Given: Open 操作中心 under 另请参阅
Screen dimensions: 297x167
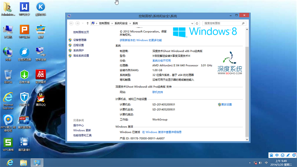Looking at the screenshot, I should pos(78,125).
